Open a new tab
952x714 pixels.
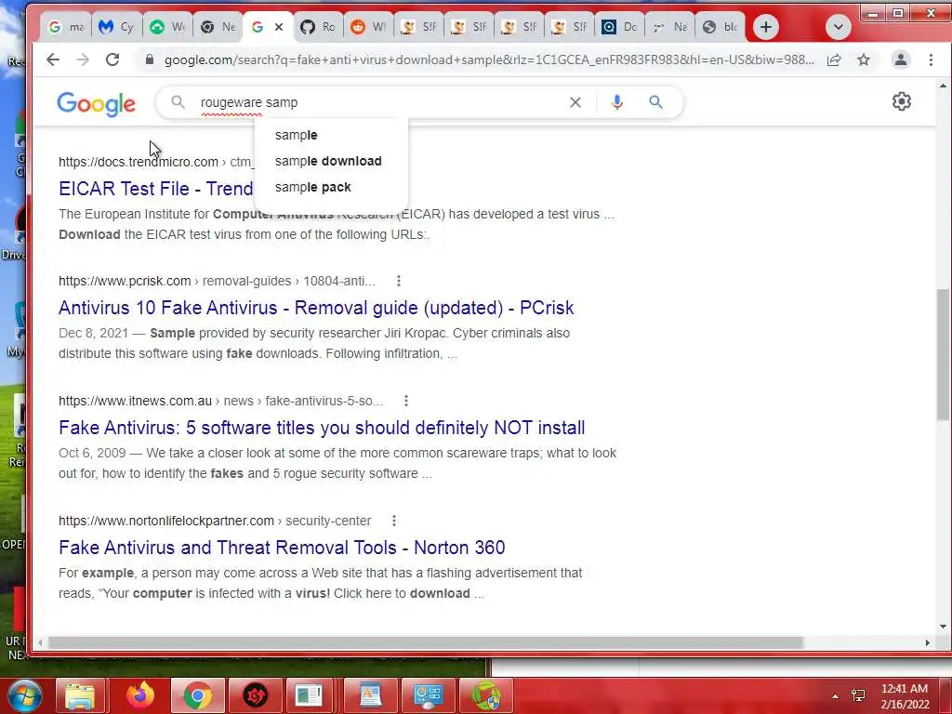(766, 27)
